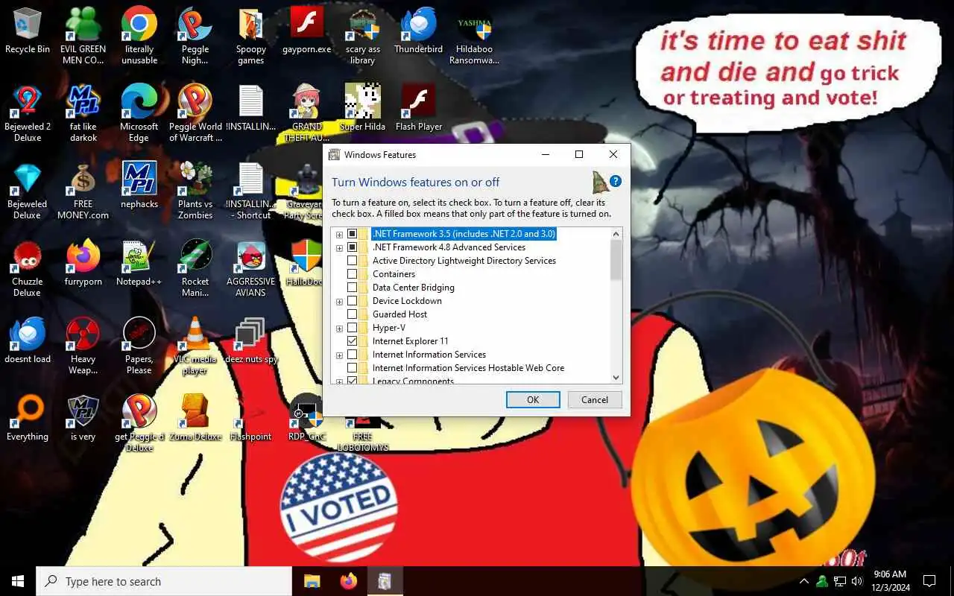Click the network icon in system tray
This screenshot has width=954, height=596.
point(839,581)
